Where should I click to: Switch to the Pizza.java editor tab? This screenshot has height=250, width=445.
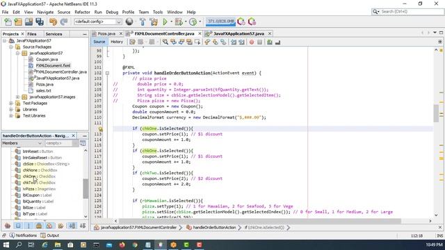point(106,34)
